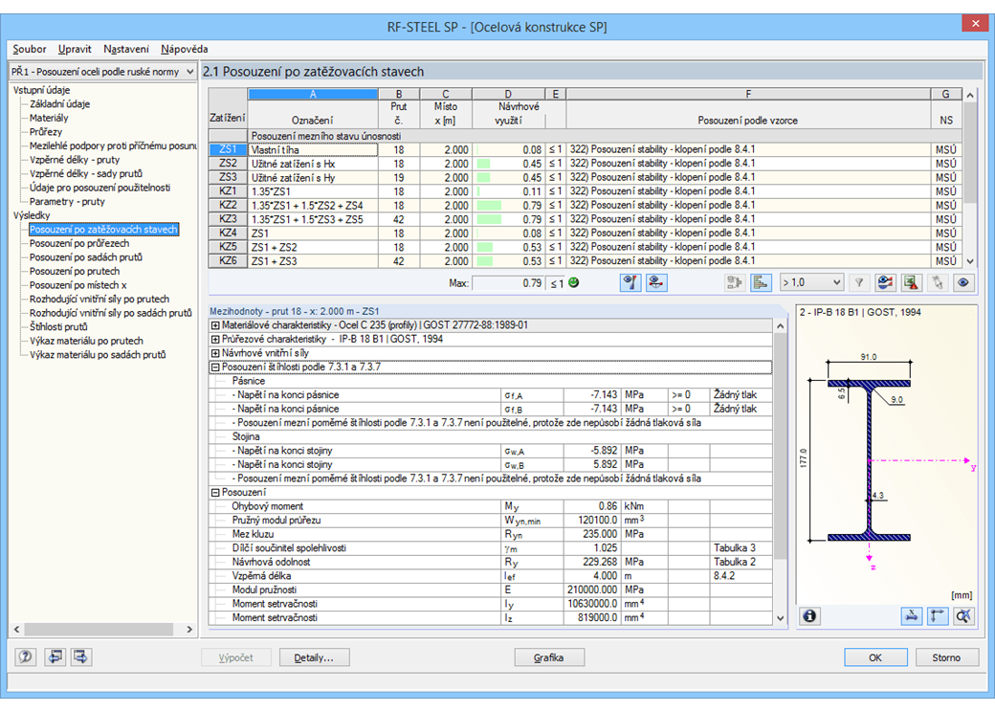This screenshot has height=712, width=995.
Task: Open the Soubor menu
Action: (x=30, y=49)
